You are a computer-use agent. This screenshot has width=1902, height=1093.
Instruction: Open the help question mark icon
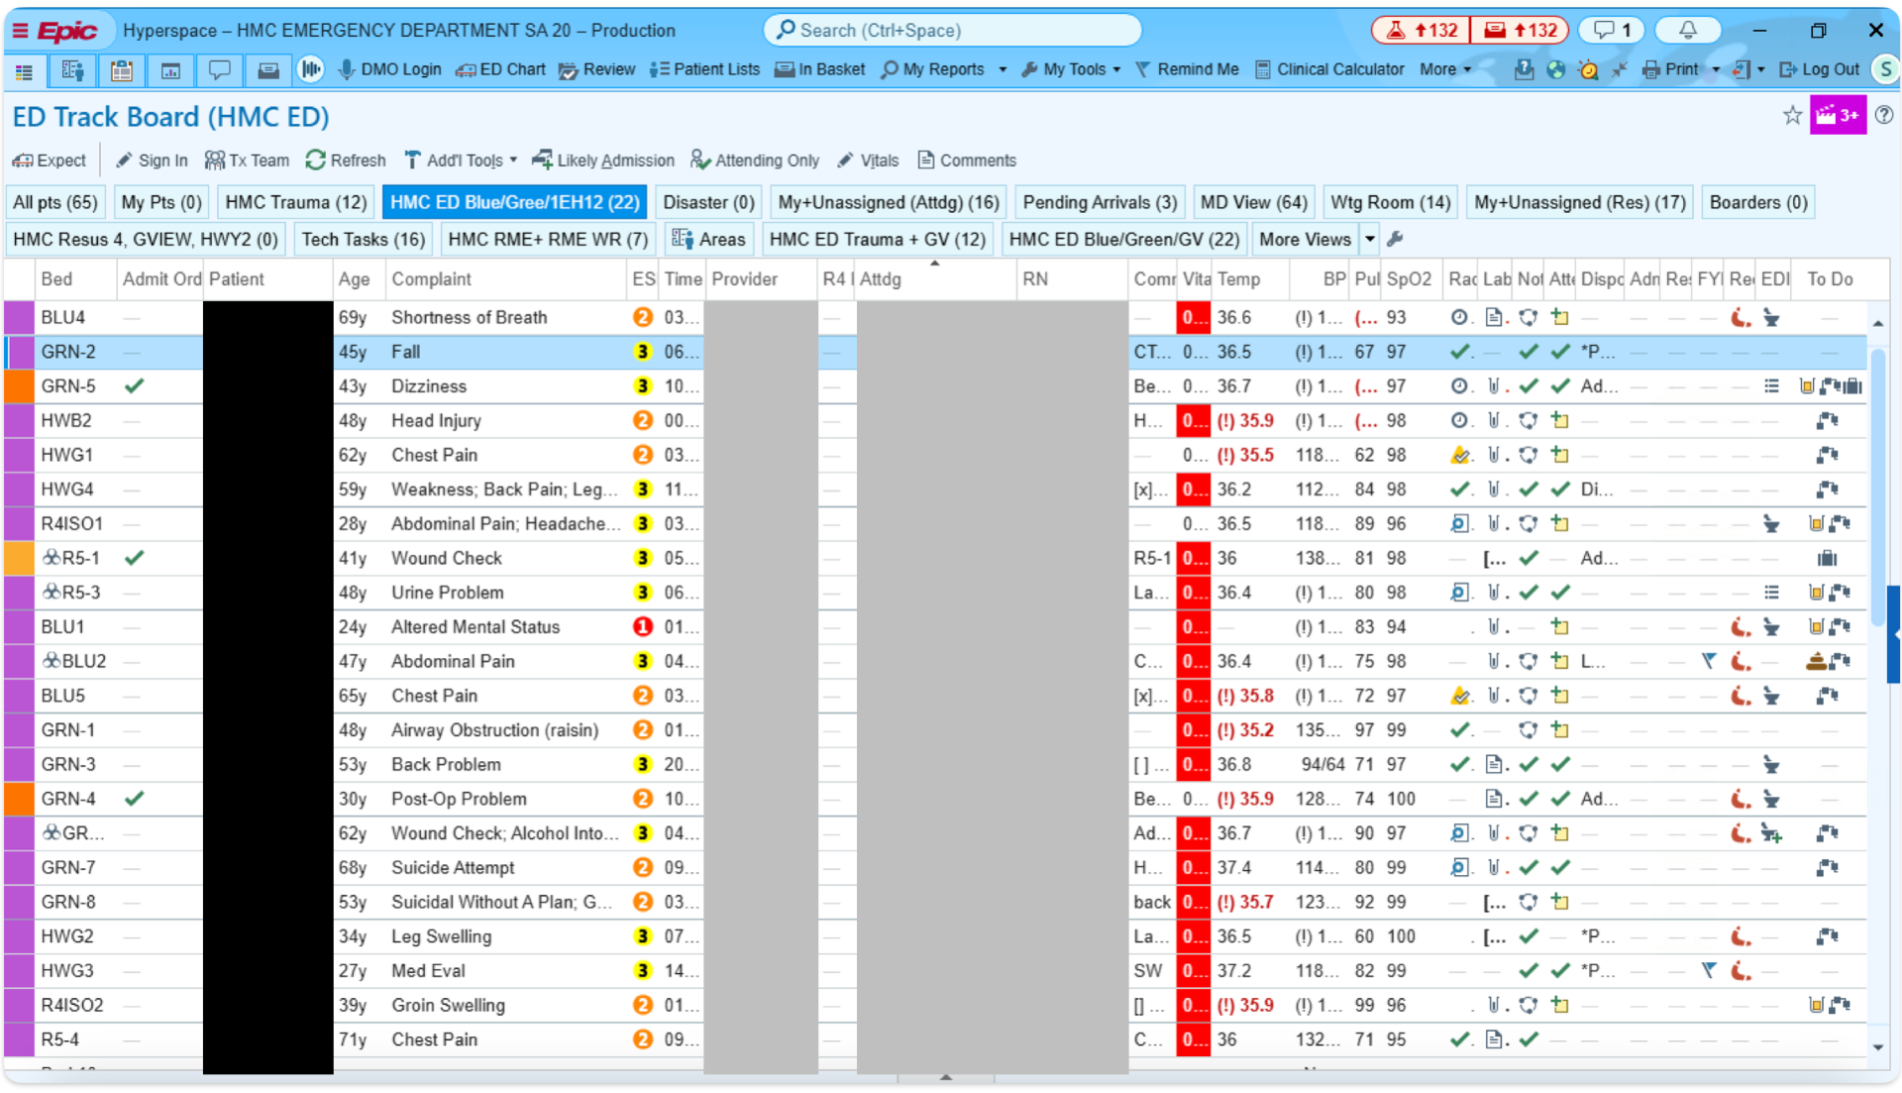click(x=1884, y=115)
